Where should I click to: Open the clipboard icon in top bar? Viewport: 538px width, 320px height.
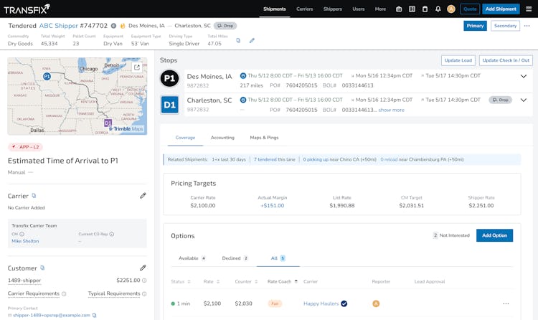pyautogui.click(x=425, y=9)
